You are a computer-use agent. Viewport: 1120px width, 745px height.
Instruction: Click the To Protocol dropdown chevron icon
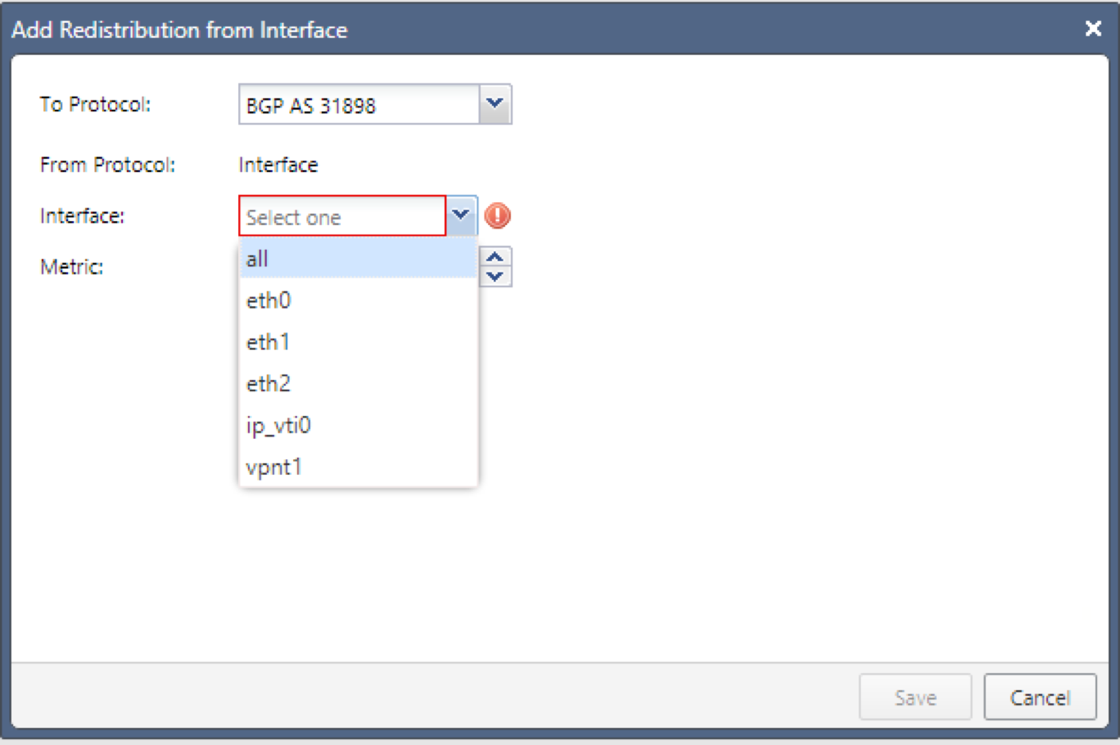tap(495, 104)
